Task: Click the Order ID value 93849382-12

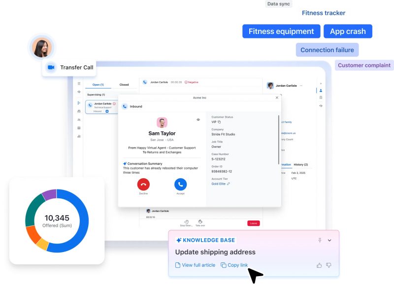Action: (222, 171)
